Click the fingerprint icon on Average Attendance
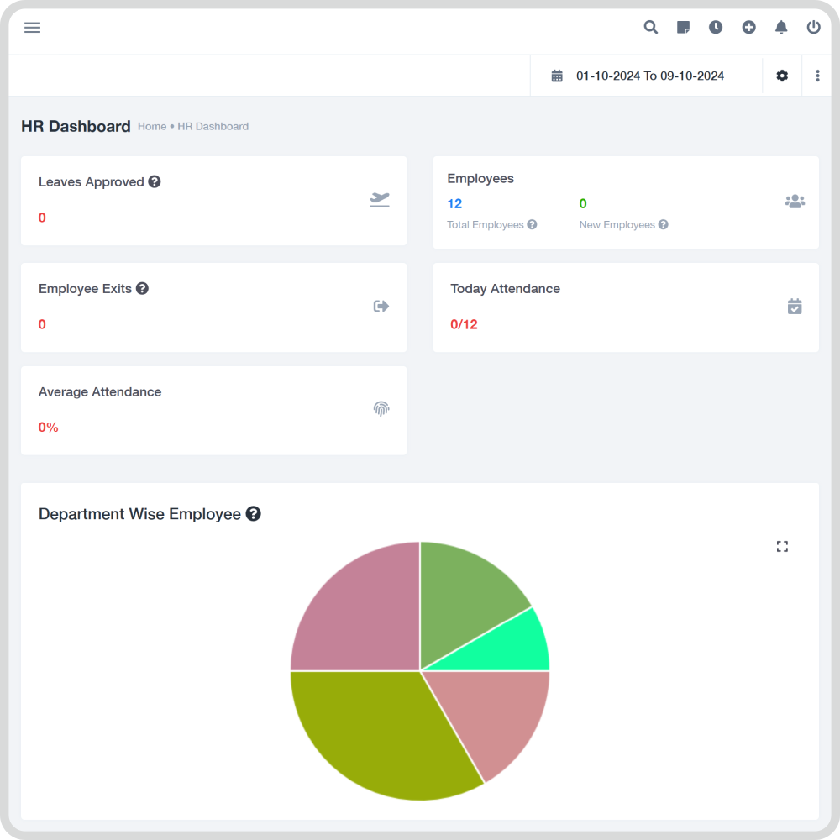Image resolution: width=840 pixels, height=840 pixels. pyautogui.click(x=381, y=409)
